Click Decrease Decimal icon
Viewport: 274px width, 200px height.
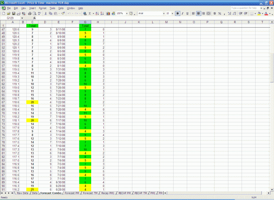(x=235, y=14)
